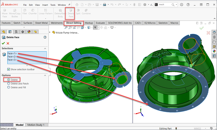This screenshot has width=217, height=130.
Task: Click the Delete Face ribbon tool
Action: [71, 13]
